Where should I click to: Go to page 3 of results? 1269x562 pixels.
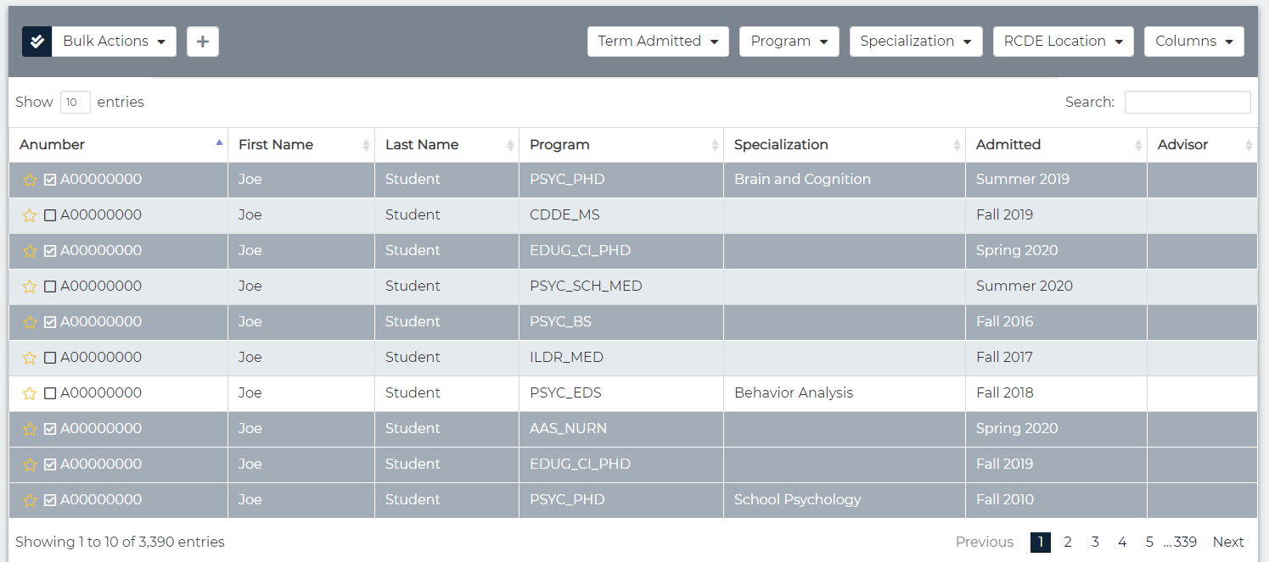coord(1095,543)
